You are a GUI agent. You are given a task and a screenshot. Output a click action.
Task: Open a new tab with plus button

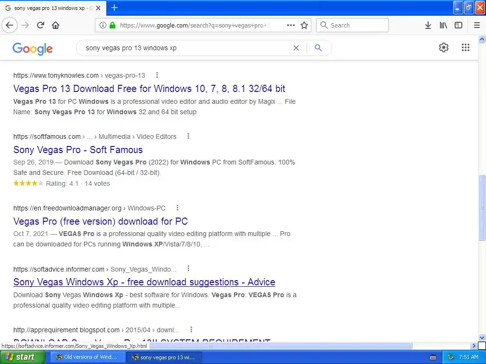(x=114, y=8)
